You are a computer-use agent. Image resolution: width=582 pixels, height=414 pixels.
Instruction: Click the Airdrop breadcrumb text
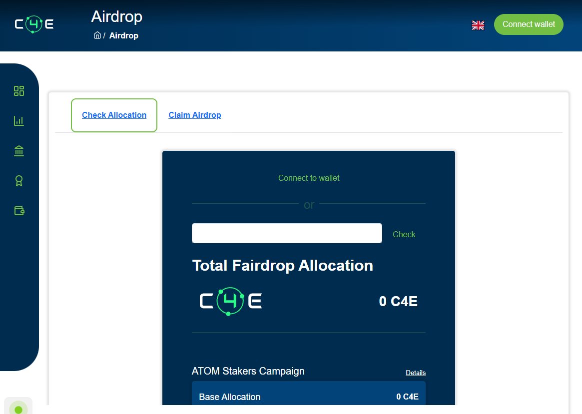(x=123, y=35)
